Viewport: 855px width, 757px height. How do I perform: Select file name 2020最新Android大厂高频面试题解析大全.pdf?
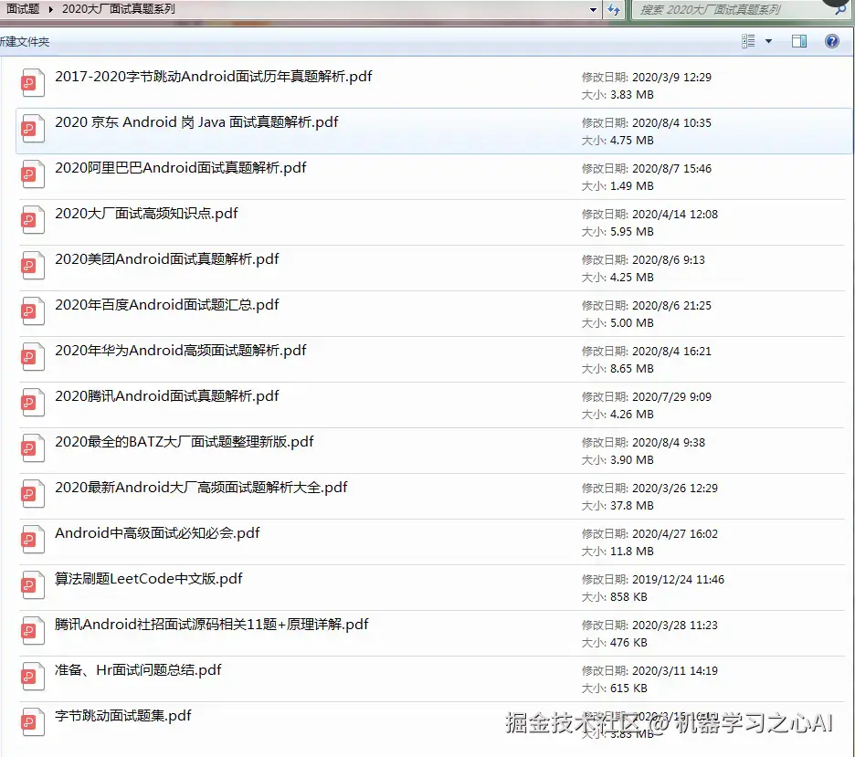[201, 488]
